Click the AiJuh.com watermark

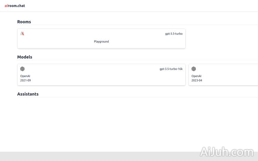[226, 152]
